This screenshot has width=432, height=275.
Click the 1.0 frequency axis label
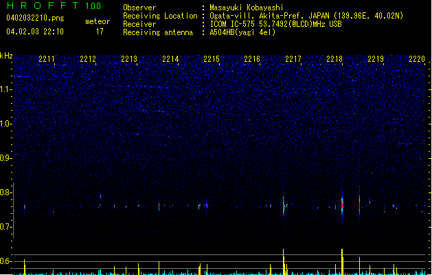tap(6, 124)
